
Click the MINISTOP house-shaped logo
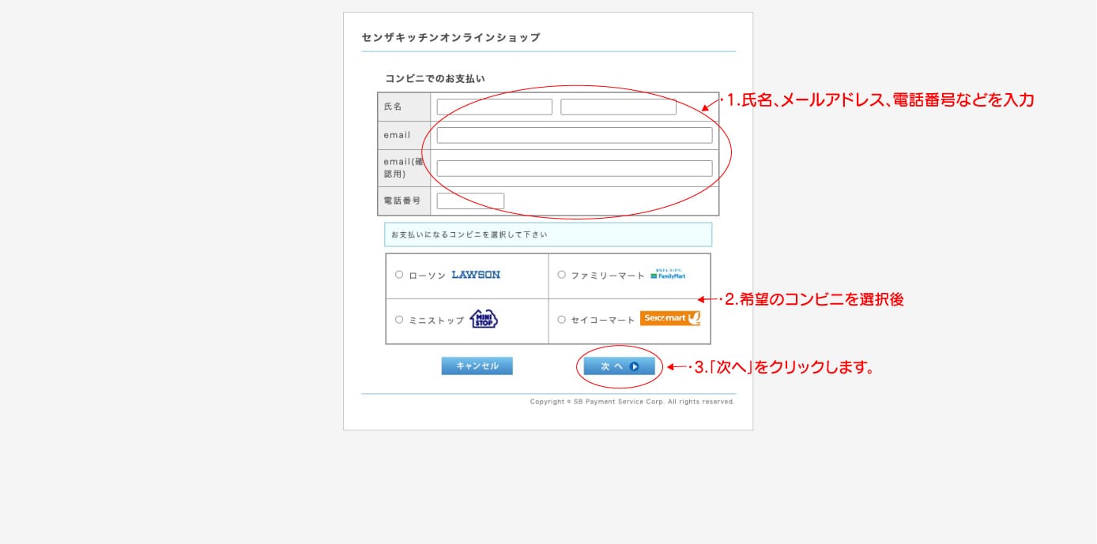click(485, 319)
